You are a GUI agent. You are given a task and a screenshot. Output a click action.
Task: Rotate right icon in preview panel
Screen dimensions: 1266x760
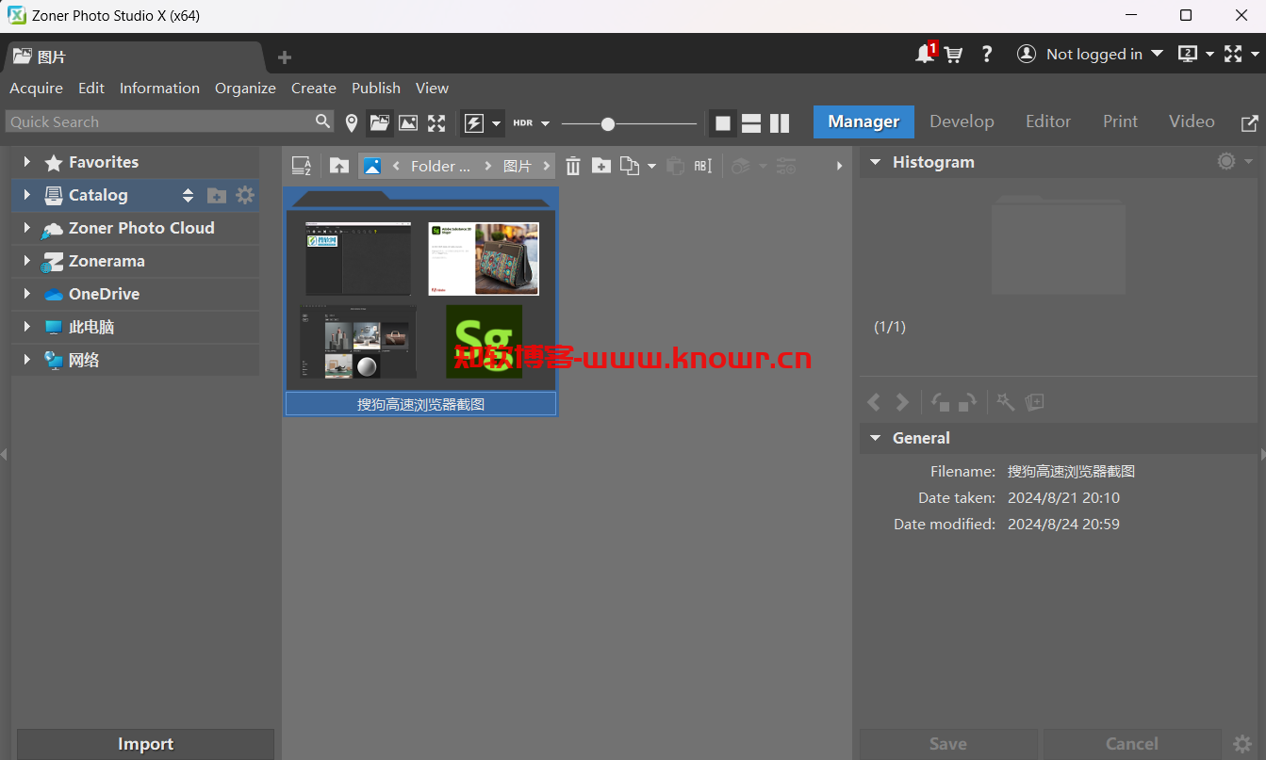pyautogui.click(x=967, y=402)
